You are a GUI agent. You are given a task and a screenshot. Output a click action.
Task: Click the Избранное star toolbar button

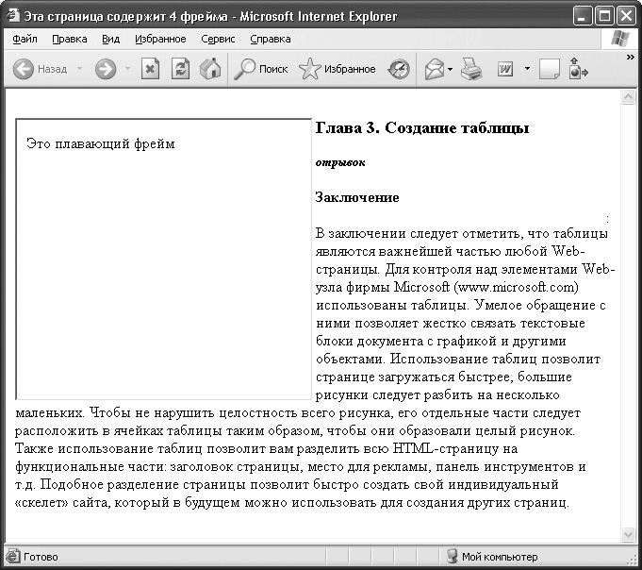coord(337,69)
